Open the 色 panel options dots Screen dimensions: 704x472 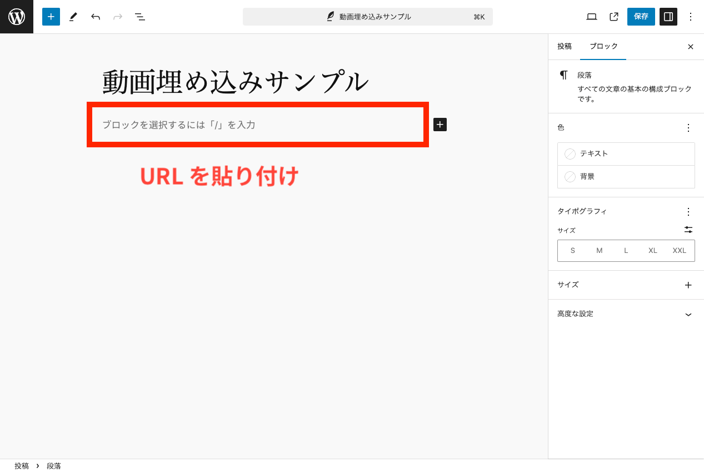688,128
